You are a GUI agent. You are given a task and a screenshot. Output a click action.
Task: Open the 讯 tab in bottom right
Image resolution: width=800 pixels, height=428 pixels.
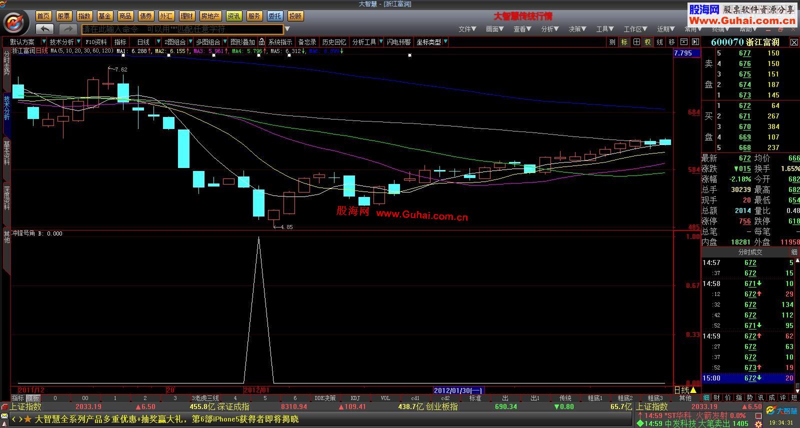[761, 397]
